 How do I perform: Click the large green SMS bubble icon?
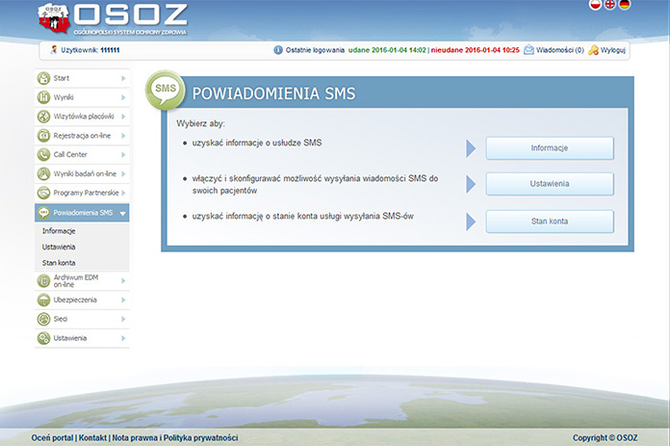click(166, 91)
